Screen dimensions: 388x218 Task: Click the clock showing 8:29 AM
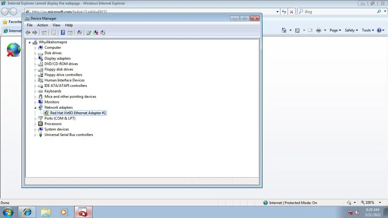[373, 210]
